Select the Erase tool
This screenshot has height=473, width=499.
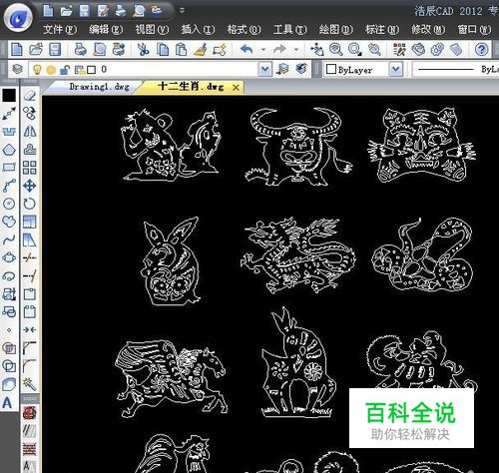(x=30, y=96)
